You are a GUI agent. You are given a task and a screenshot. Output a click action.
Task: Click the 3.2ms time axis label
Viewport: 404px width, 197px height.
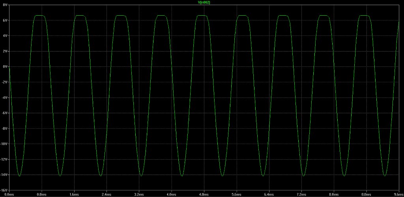pyautogui.click(x=139, y=195)
